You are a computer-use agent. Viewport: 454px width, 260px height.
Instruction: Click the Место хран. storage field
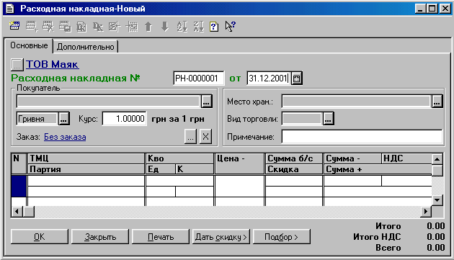pos(356,102)
